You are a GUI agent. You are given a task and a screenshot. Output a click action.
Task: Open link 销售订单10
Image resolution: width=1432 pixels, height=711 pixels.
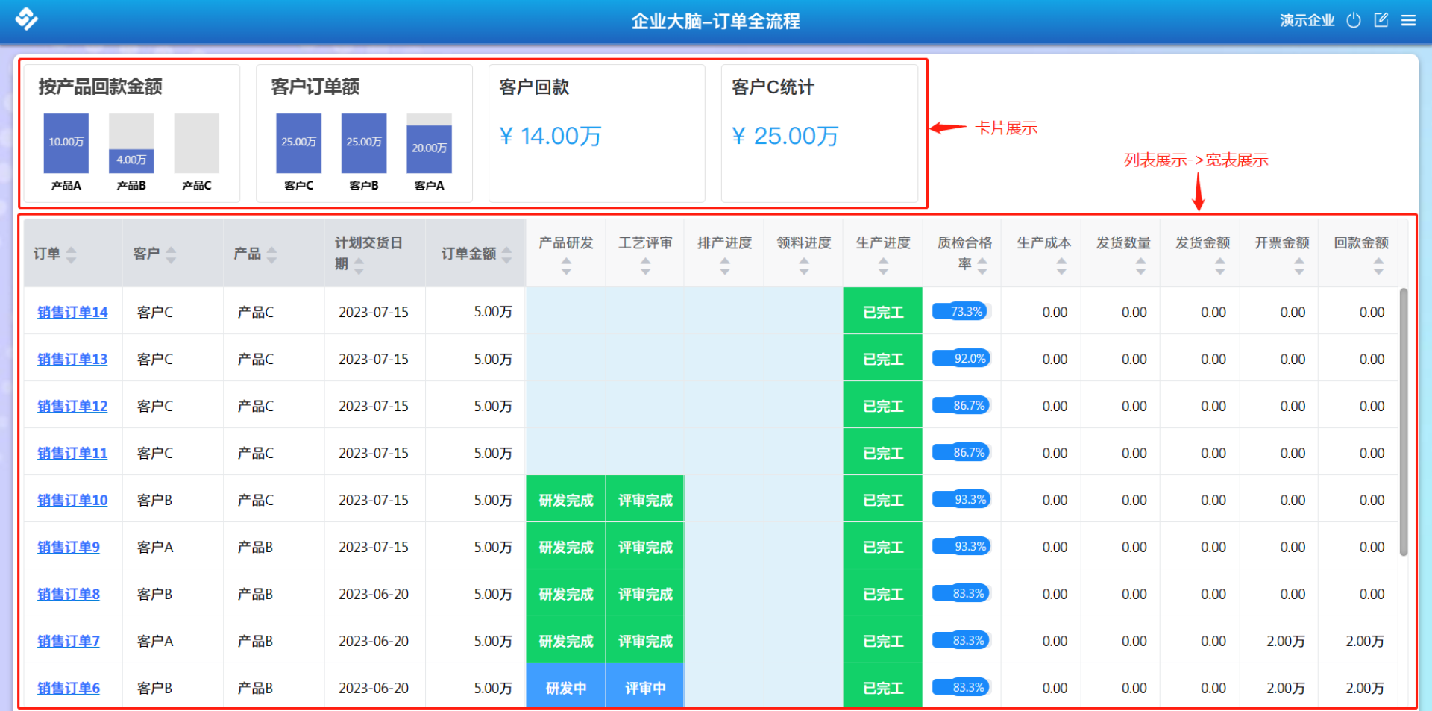click(72, 500)
